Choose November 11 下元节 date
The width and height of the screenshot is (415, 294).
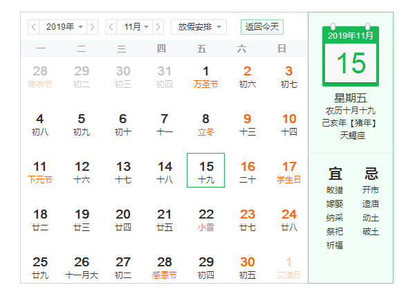40,171
